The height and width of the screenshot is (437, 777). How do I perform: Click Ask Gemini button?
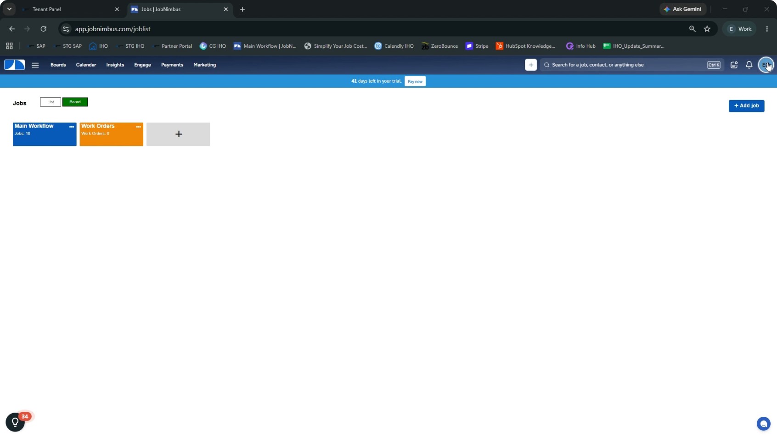coord(683,9)
